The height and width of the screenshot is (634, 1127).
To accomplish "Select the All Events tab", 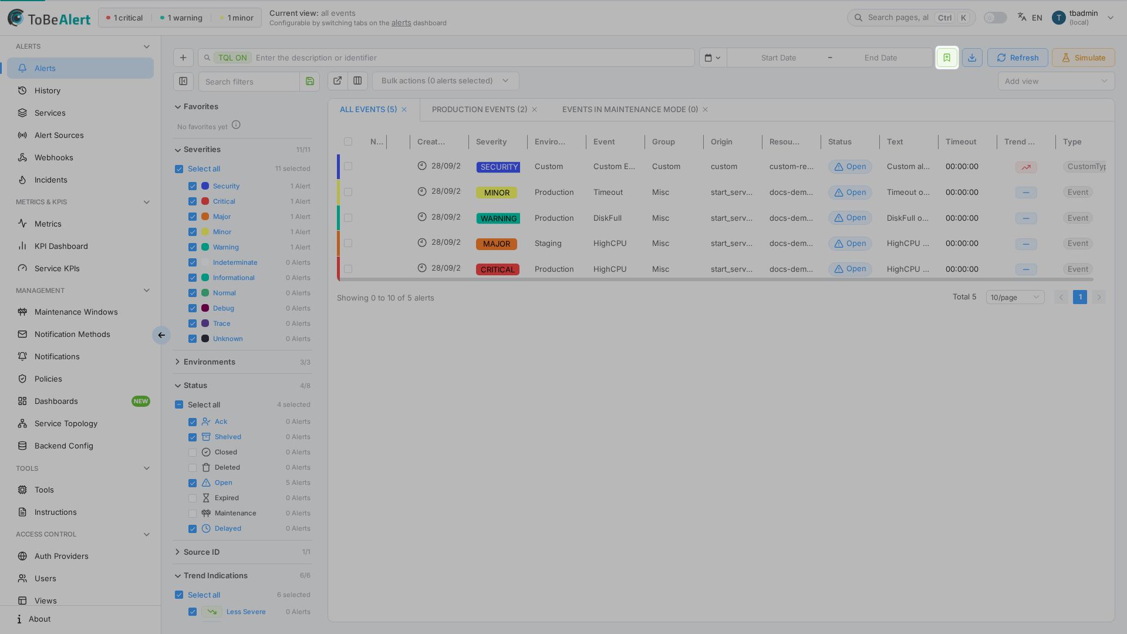I will (x=368, y=110).
